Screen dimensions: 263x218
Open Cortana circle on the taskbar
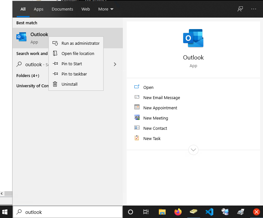pyautogui.click(x=131, y=212)
